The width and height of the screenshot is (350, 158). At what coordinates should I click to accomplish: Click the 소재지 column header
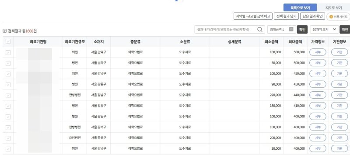(99, 41)
